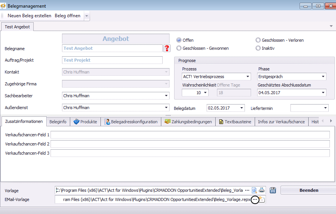Open the Infos zur Verkaufschance tab
Viewport: 336px width, 214px height.
tap(281, 122)
